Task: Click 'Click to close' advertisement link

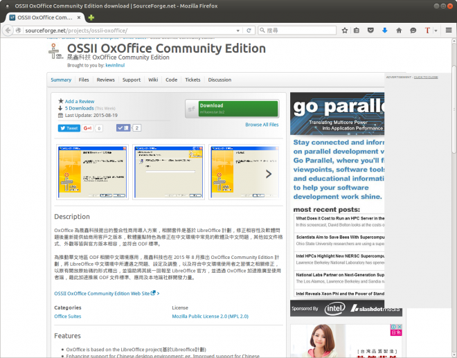Action: point(426,78)
